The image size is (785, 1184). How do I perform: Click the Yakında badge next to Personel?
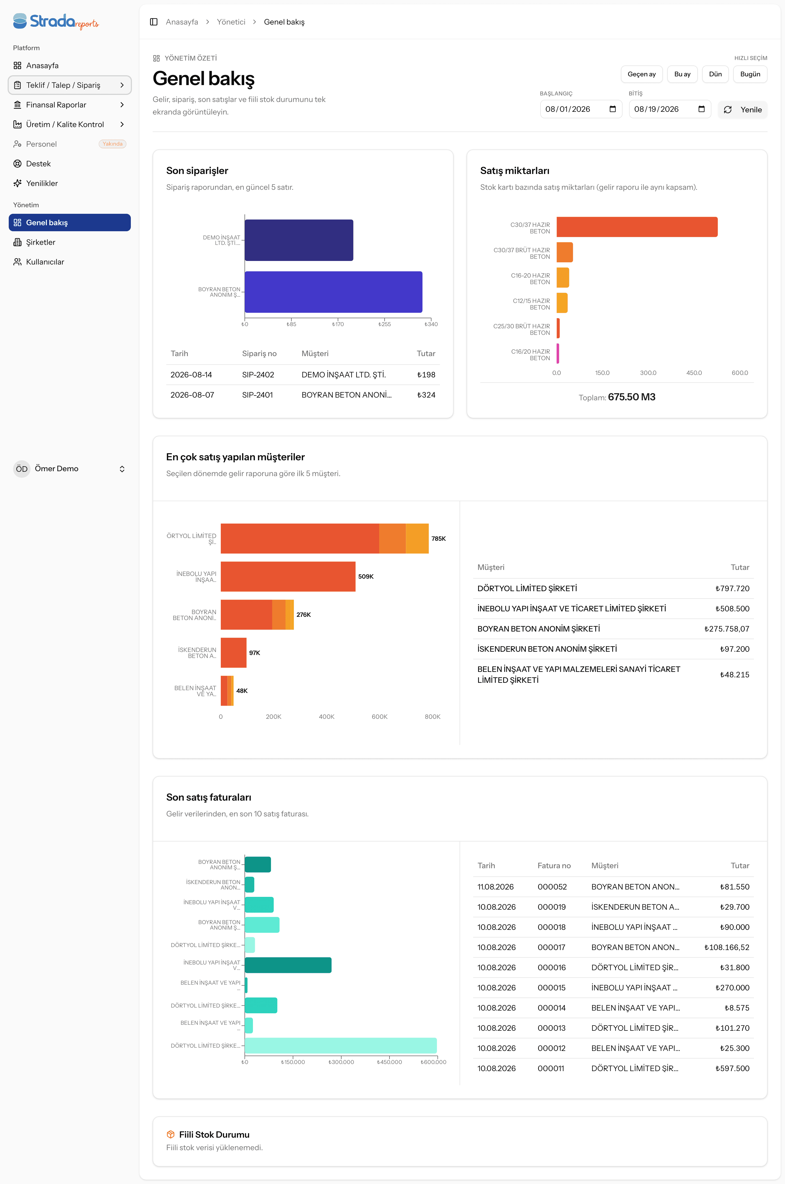click(112, 144)
